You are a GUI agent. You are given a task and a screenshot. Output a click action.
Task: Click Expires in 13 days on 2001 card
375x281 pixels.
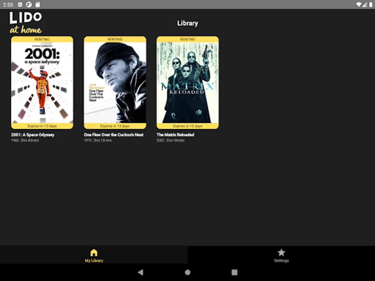click(42, 126)
